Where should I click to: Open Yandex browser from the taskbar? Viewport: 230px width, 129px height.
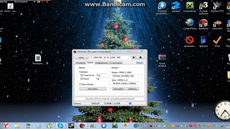point(6,126)
